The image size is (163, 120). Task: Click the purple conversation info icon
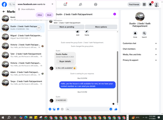pyautogui.click(x=114, y=14)
